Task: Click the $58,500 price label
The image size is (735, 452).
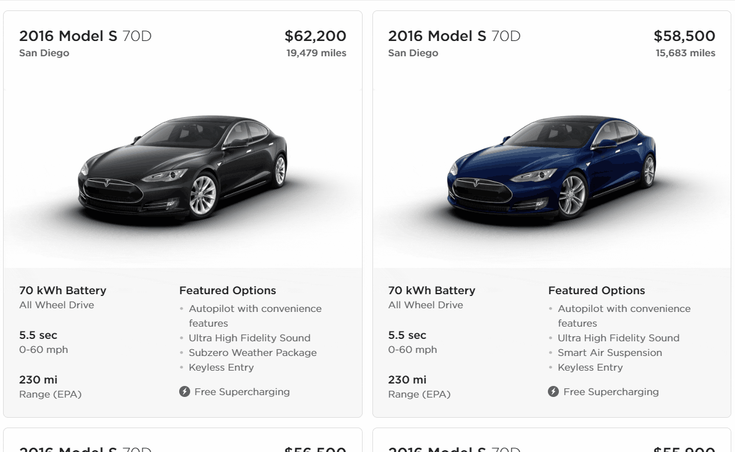Action: pyautogui.click(x=684, y=36)
